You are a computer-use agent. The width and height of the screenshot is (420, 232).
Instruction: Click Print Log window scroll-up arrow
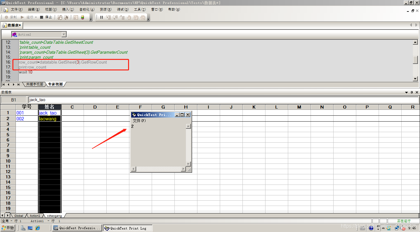point(188,126)
